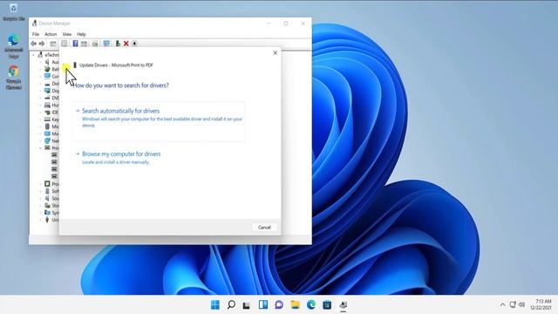
Task: Open File Explorer from the taskbar
Action: coord(295,304)
